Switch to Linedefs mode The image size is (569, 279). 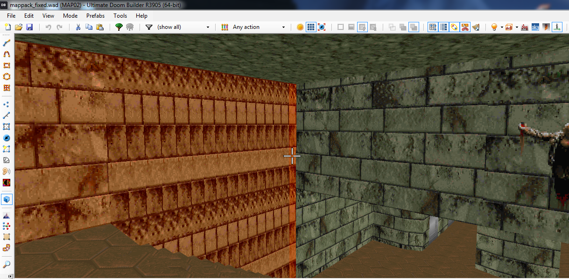tap(7, 115)
